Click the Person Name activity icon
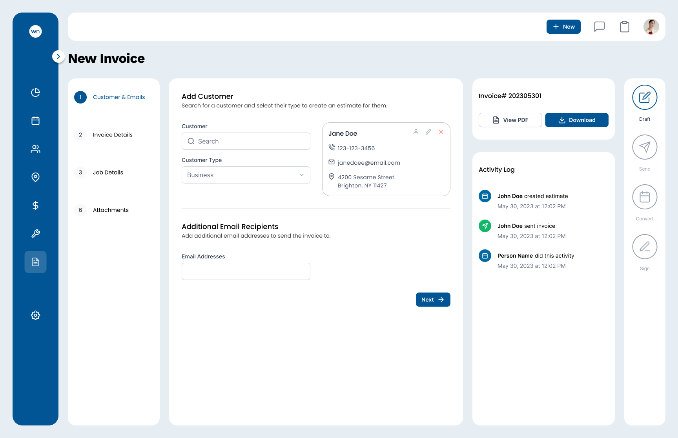 click(x=485, y=256)
